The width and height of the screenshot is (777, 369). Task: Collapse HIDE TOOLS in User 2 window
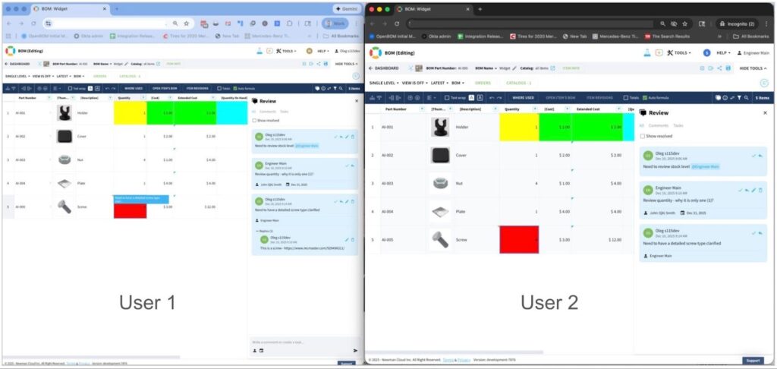click(753, 68)
